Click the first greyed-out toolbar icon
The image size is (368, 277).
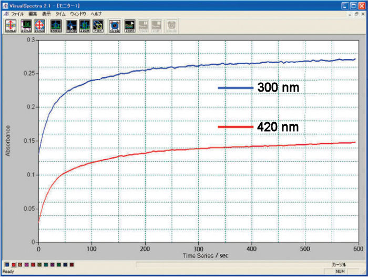pos(144,25)
